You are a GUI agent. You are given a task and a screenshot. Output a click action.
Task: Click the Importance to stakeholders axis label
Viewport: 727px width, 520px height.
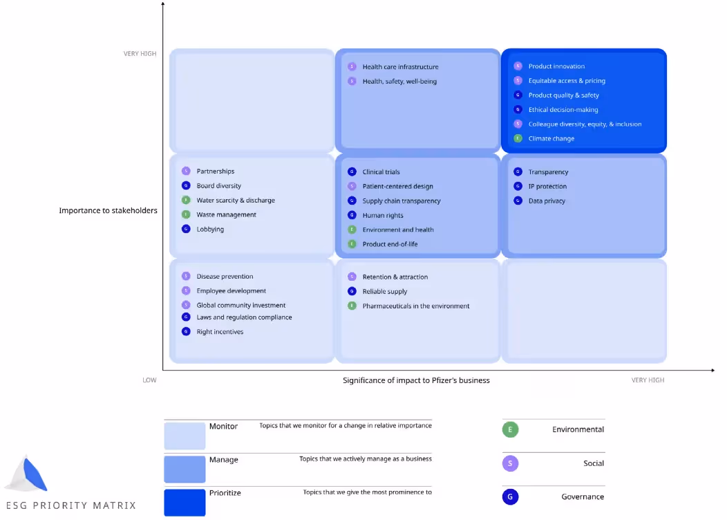point(108,210)
